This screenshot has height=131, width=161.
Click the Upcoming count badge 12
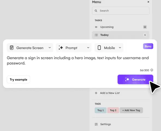(x=145, y=27)
